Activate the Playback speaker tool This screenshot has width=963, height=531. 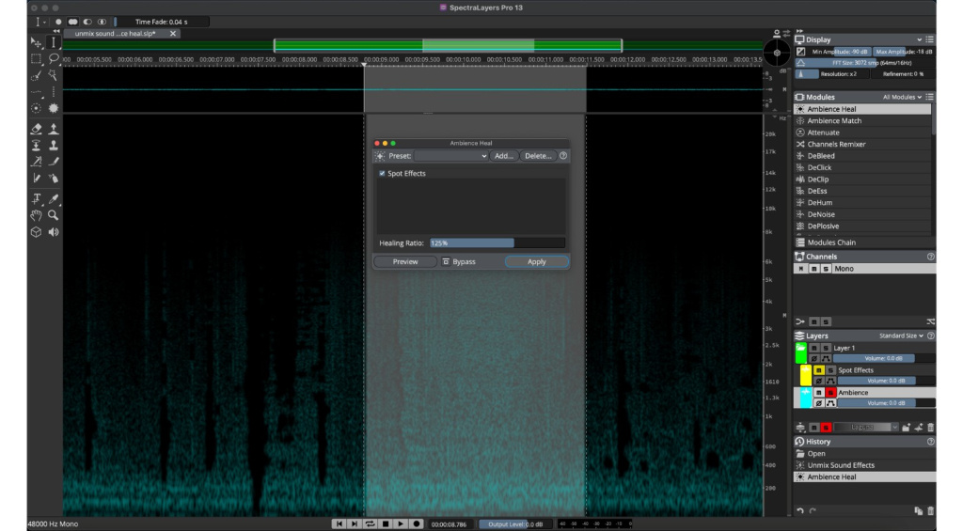(x=54, y=232)
